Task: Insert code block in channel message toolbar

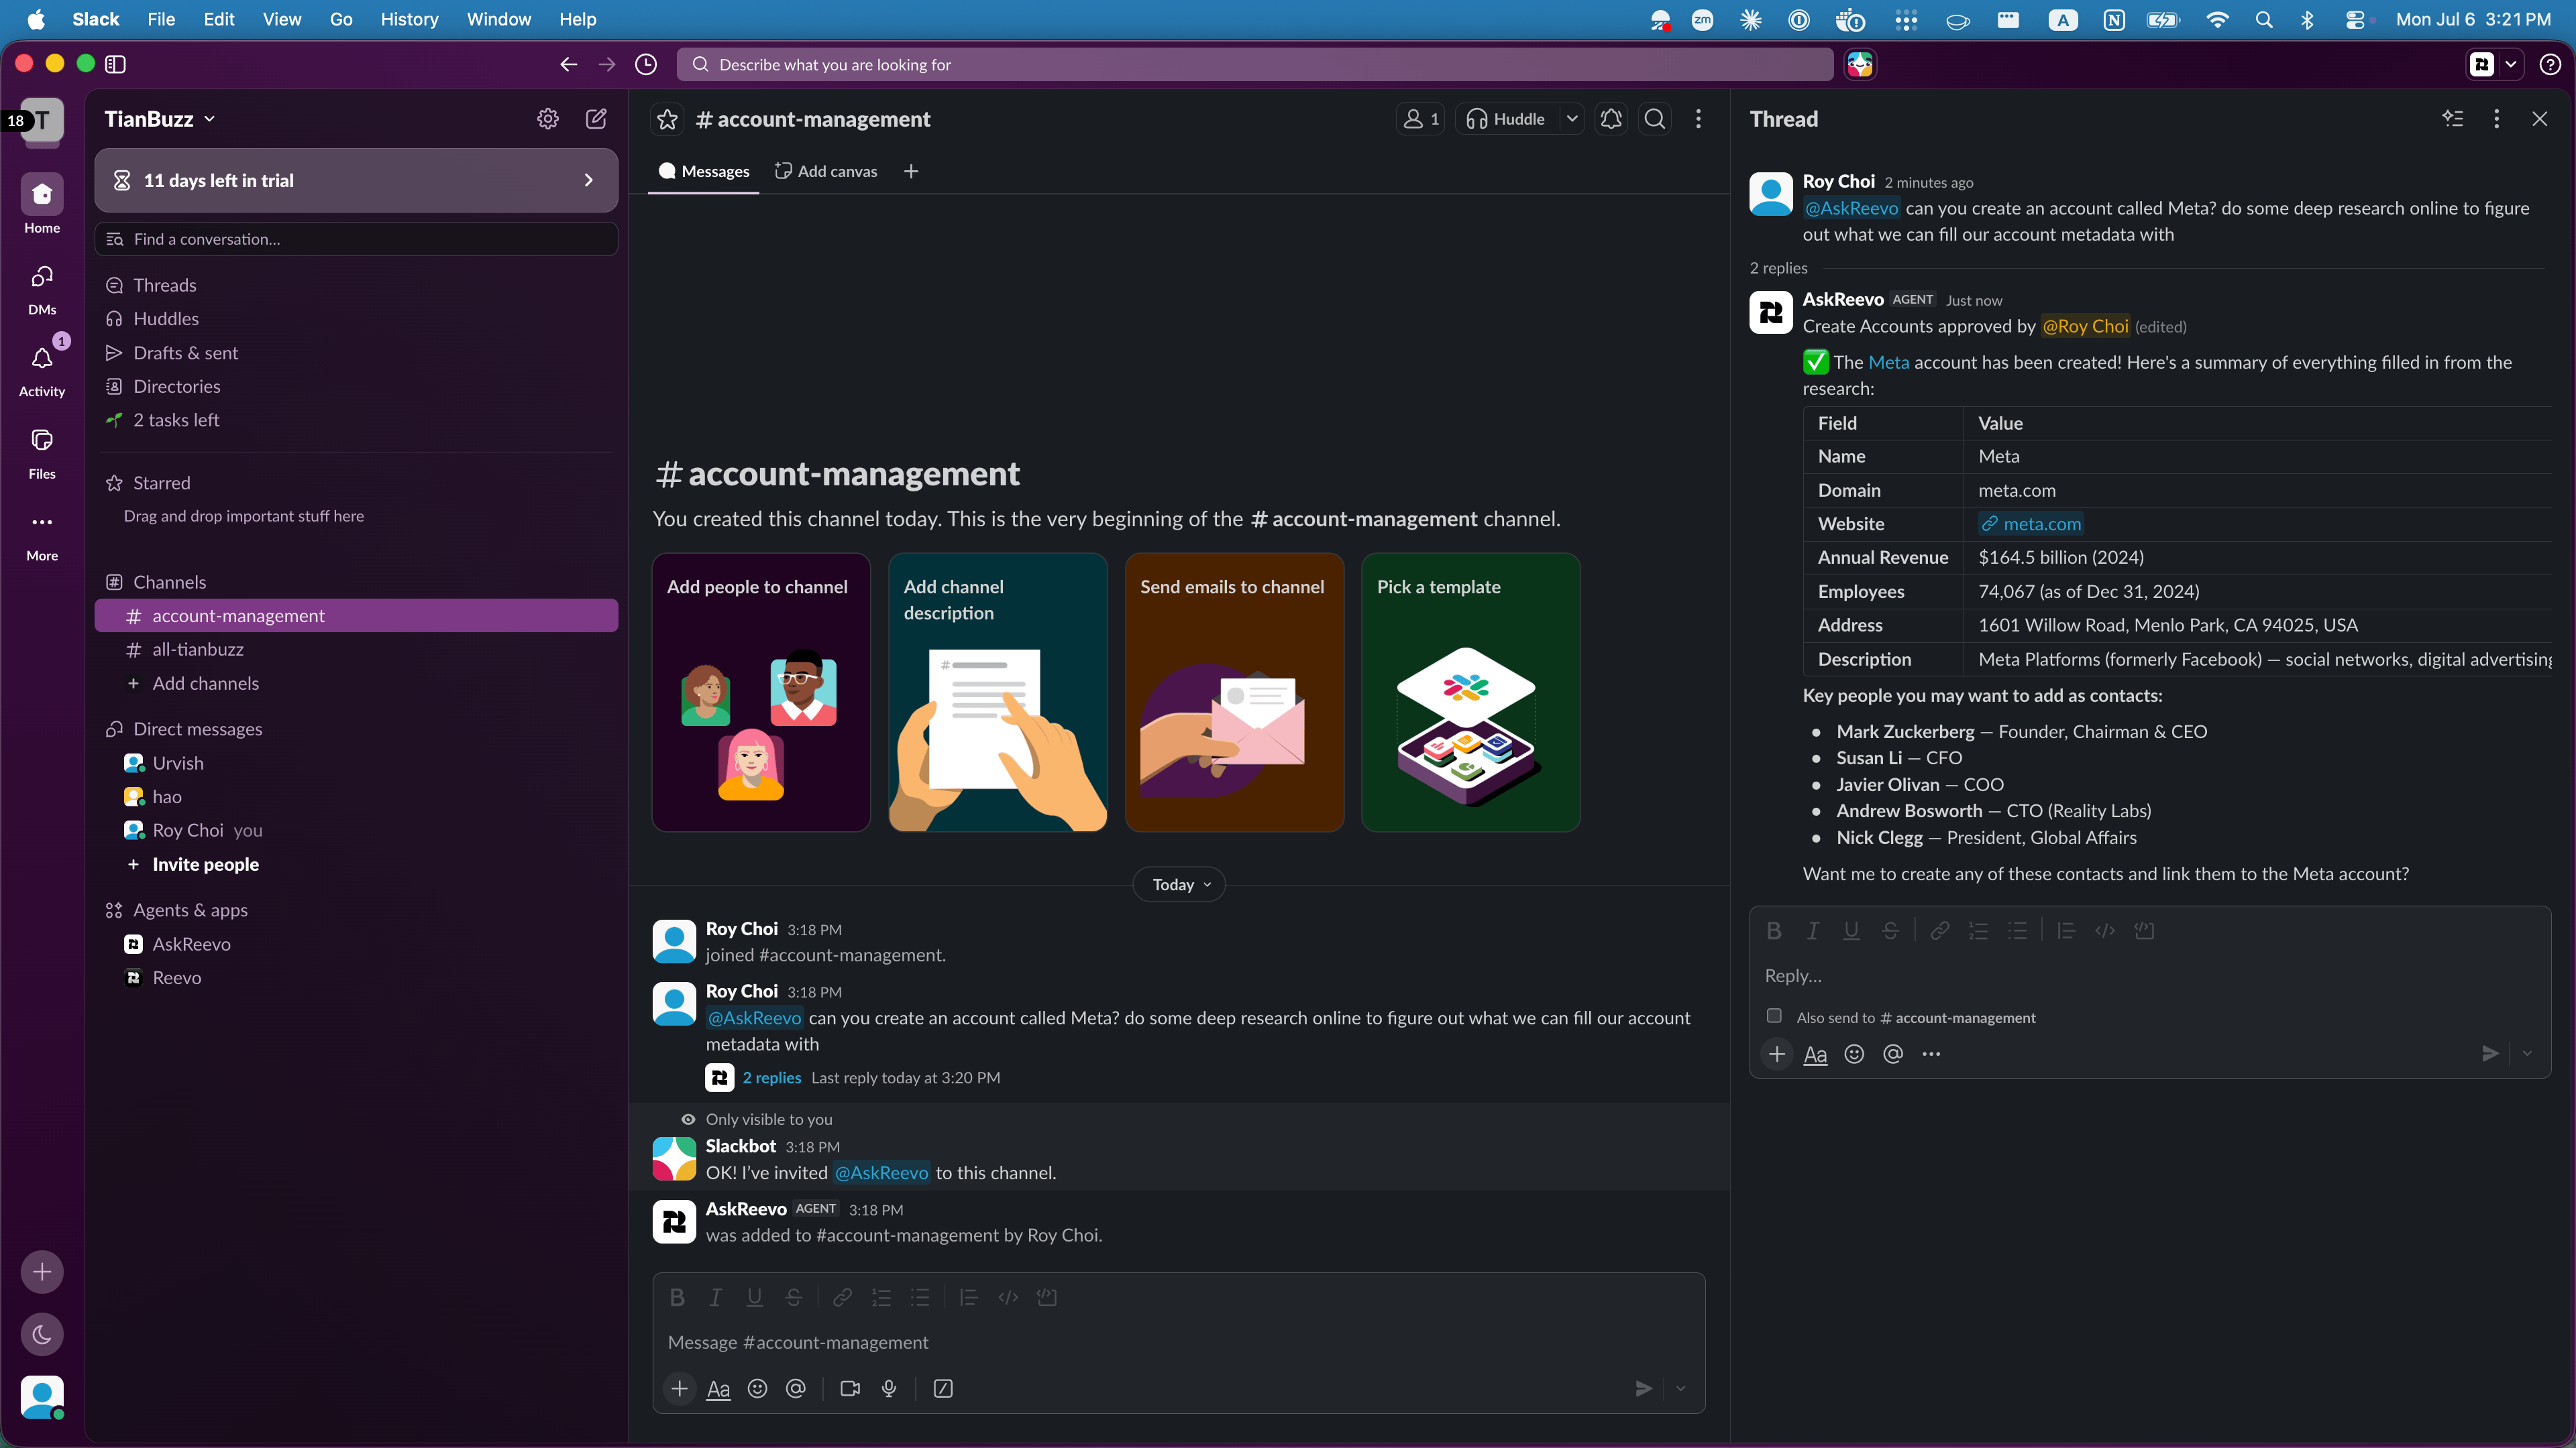Action: tap(1046, 1297)
